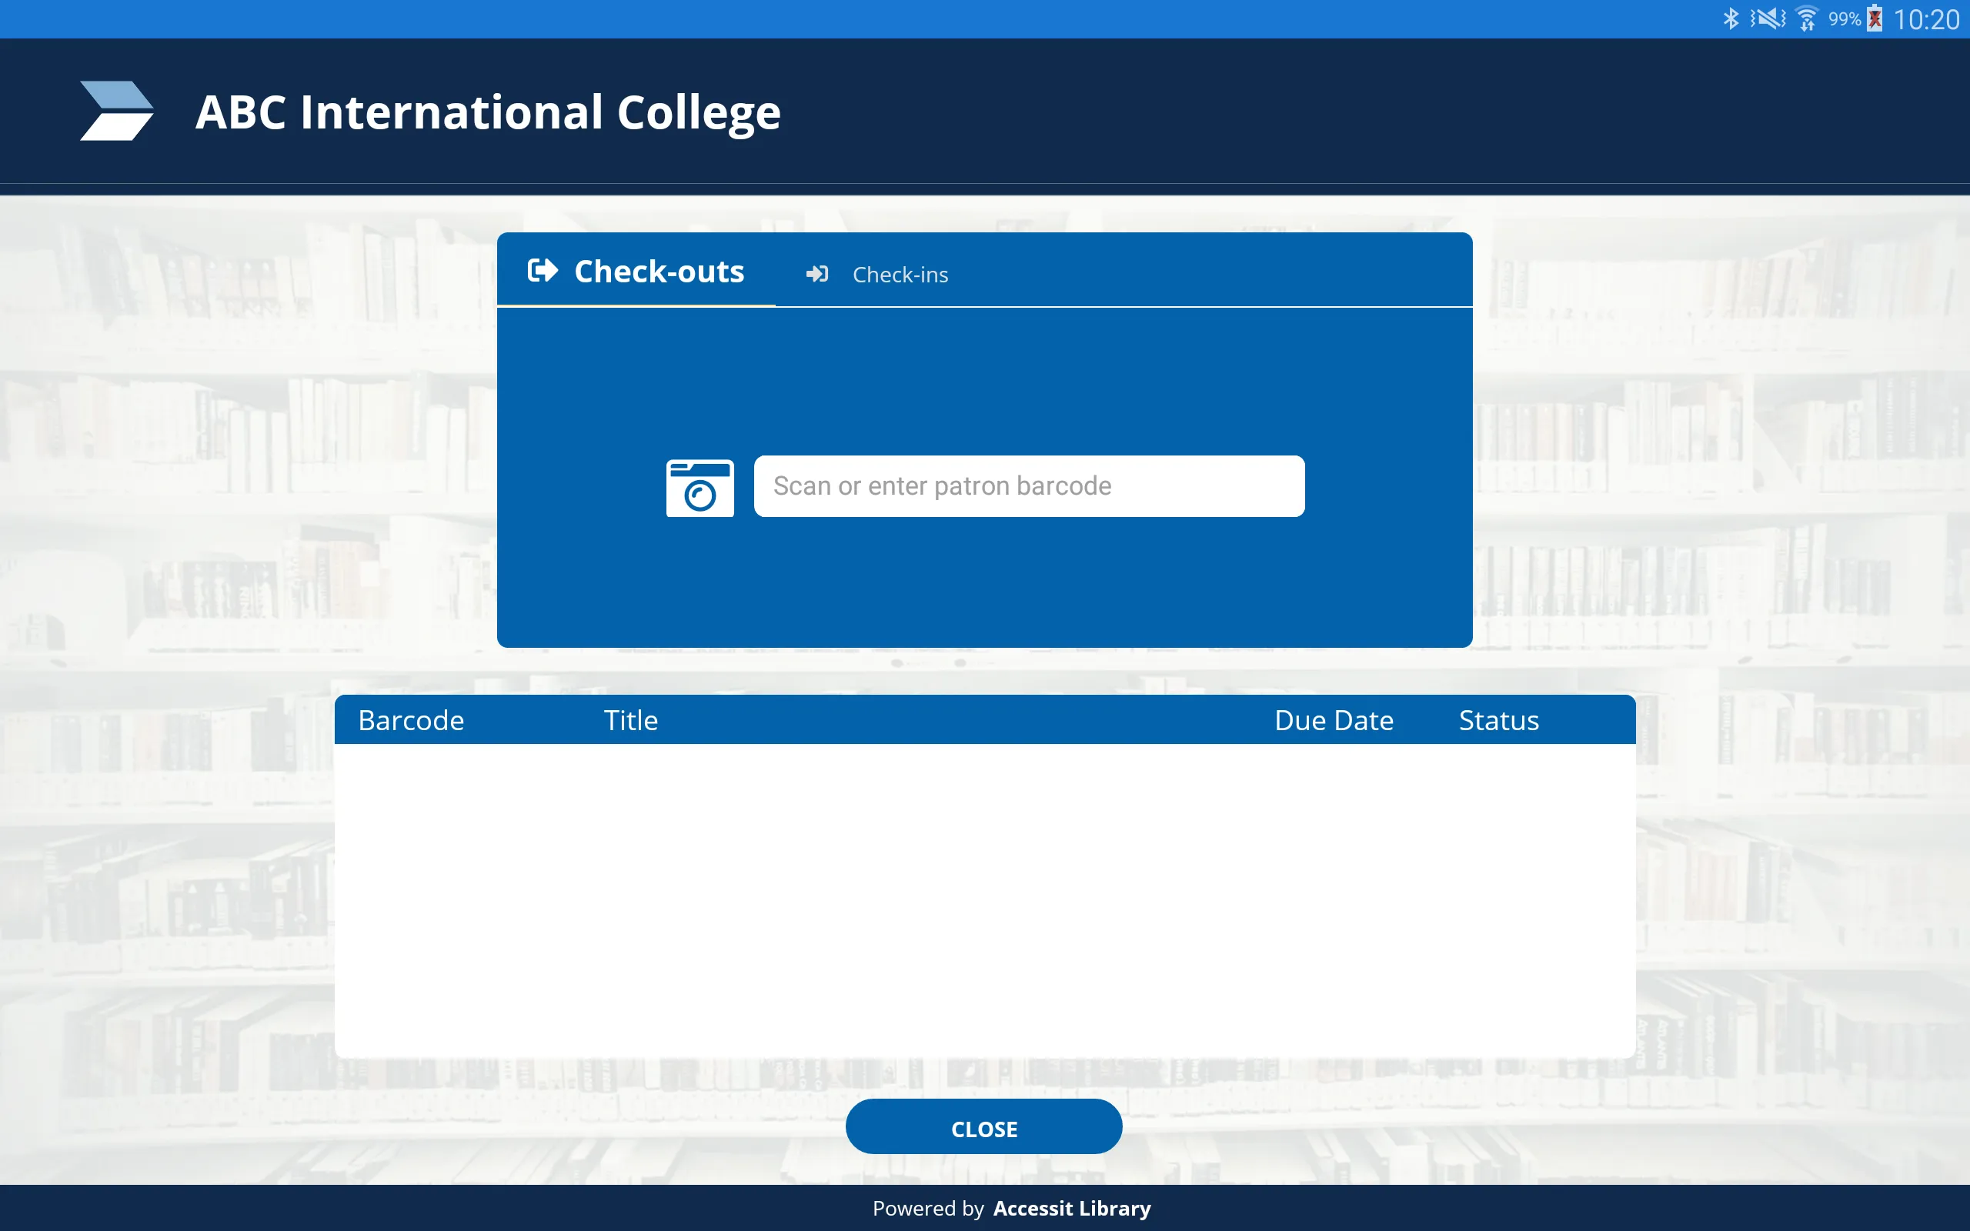This screenshot has width=1970, height=1231.
Task: Switch to the Check-ins tab
Action: tap(877, 275)
